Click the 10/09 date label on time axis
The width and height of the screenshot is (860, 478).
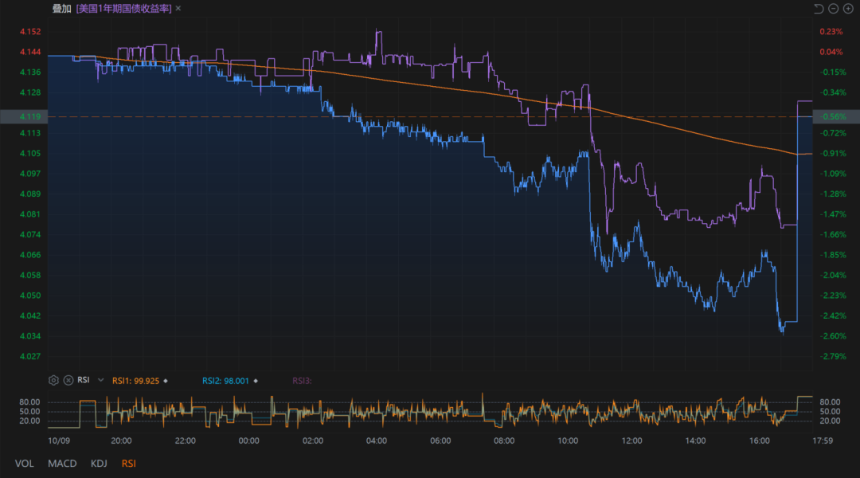[59, 441]
